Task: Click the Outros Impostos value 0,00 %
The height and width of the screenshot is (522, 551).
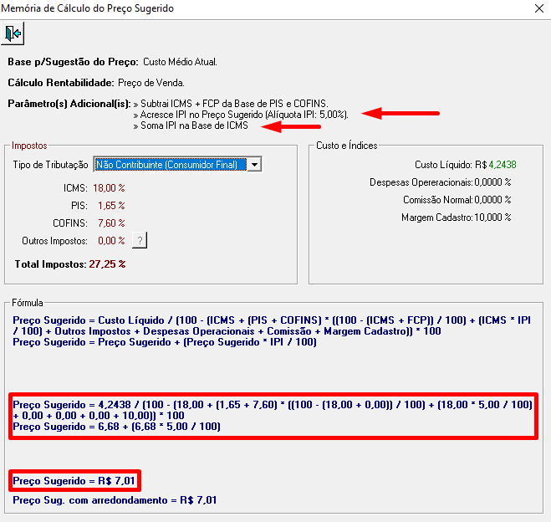Action: [x=111, y=241]
